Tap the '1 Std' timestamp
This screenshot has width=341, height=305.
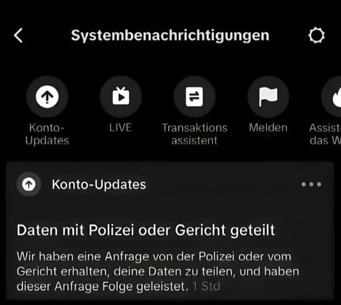coord(206,286)
